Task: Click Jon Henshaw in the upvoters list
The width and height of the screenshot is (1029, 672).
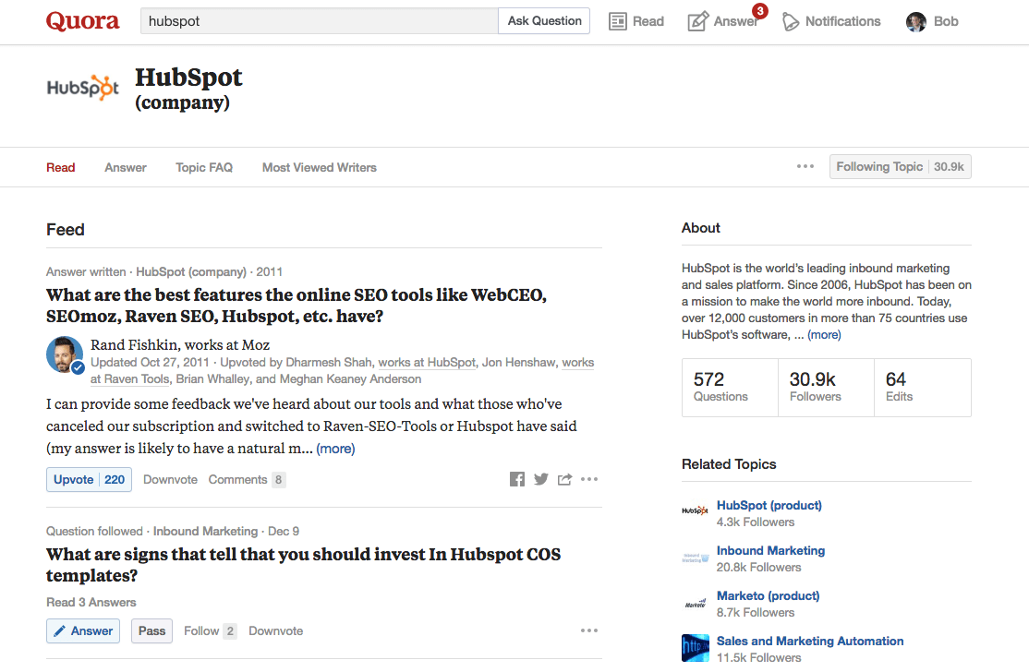Action: 518,362
